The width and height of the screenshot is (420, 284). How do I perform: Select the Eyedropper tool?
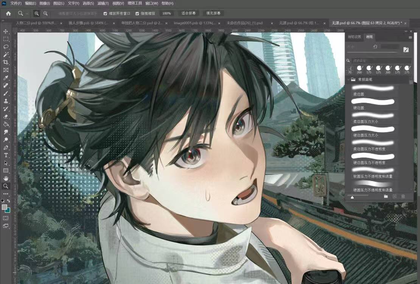tap(6, 78)
